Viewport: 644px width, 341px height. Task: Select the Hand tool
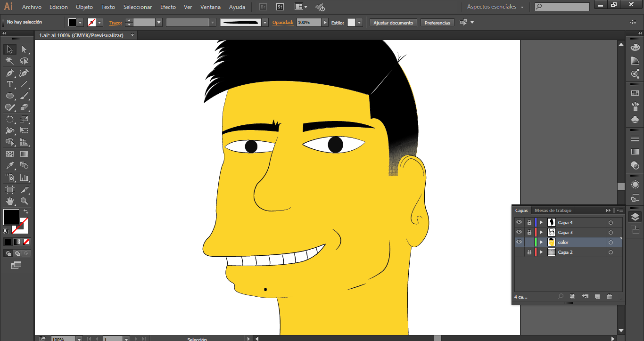[9, 202]
